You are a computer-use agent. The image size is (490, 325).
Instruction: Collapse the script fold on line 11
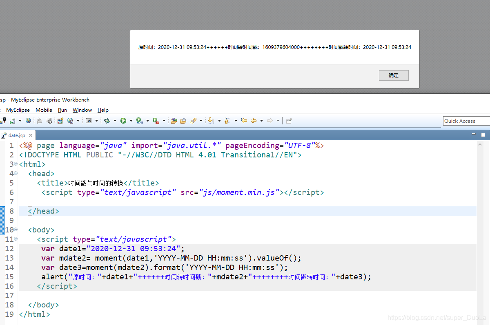16,239
